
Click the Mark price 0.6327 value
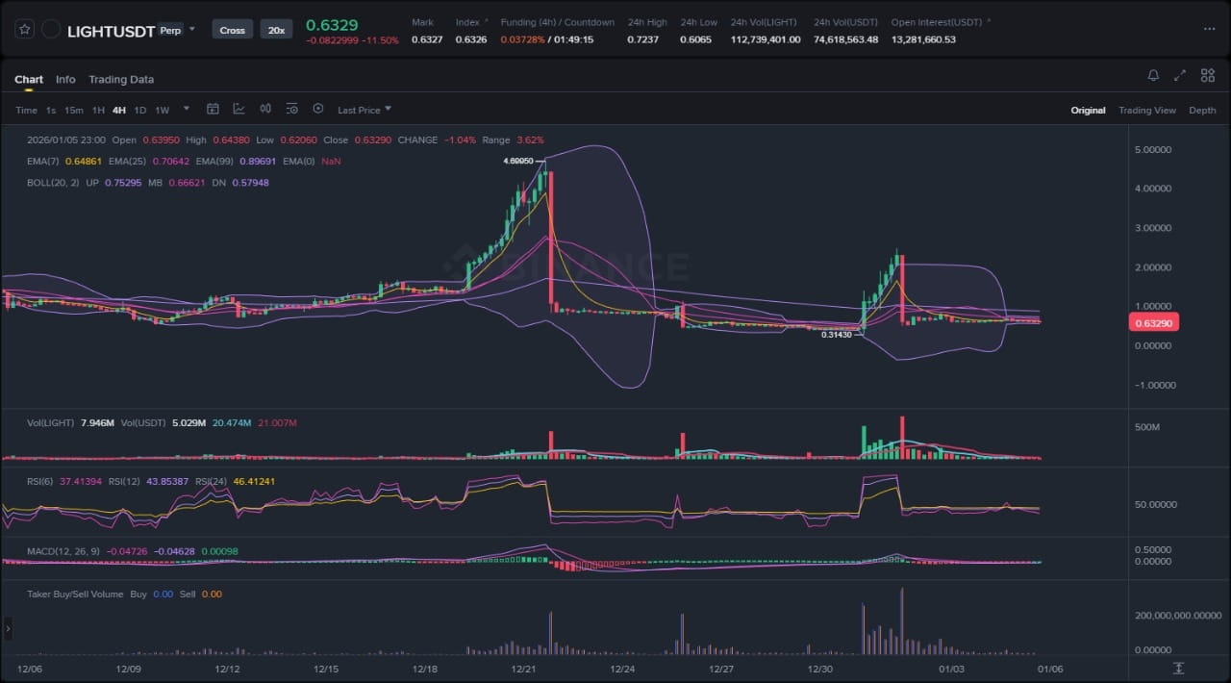427,39
